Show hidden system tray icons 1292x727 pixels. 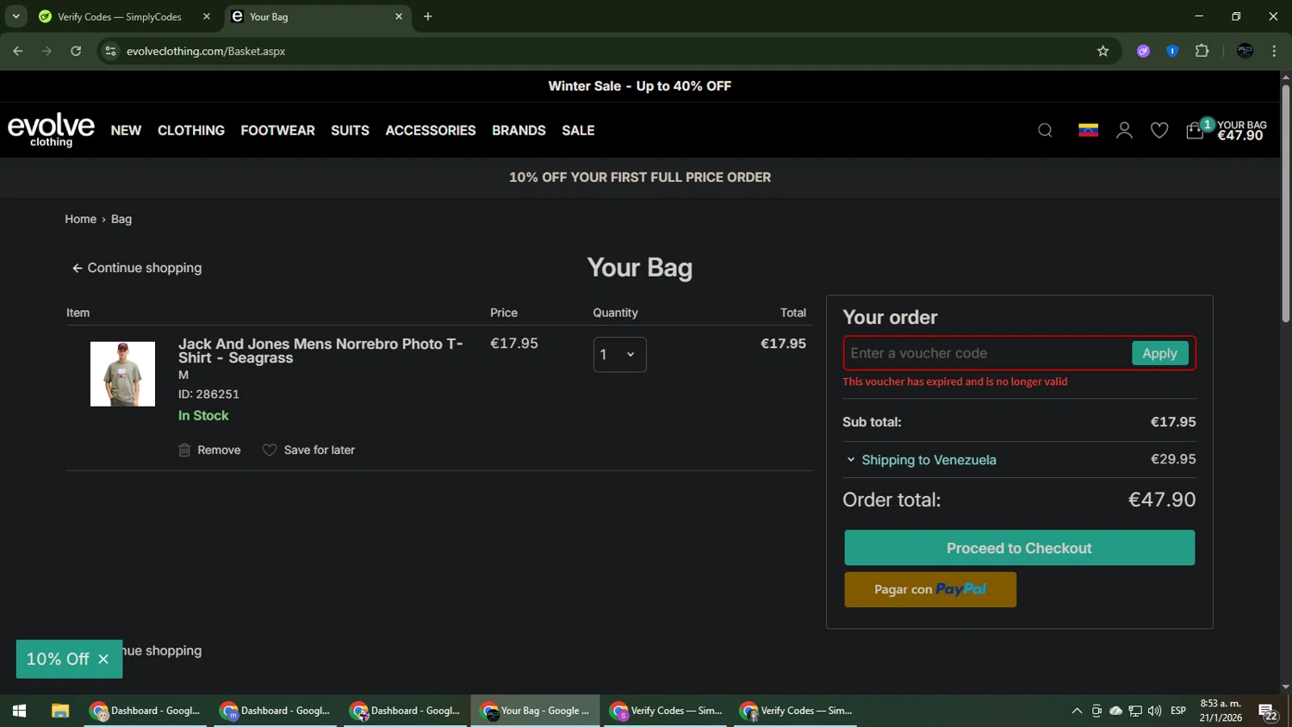coord(1077,711)
